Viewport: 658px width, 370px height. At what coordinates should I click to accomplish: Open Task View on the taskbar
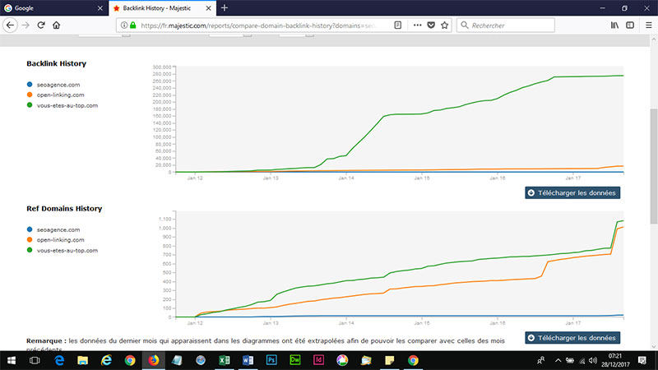(x=35, y=360)
